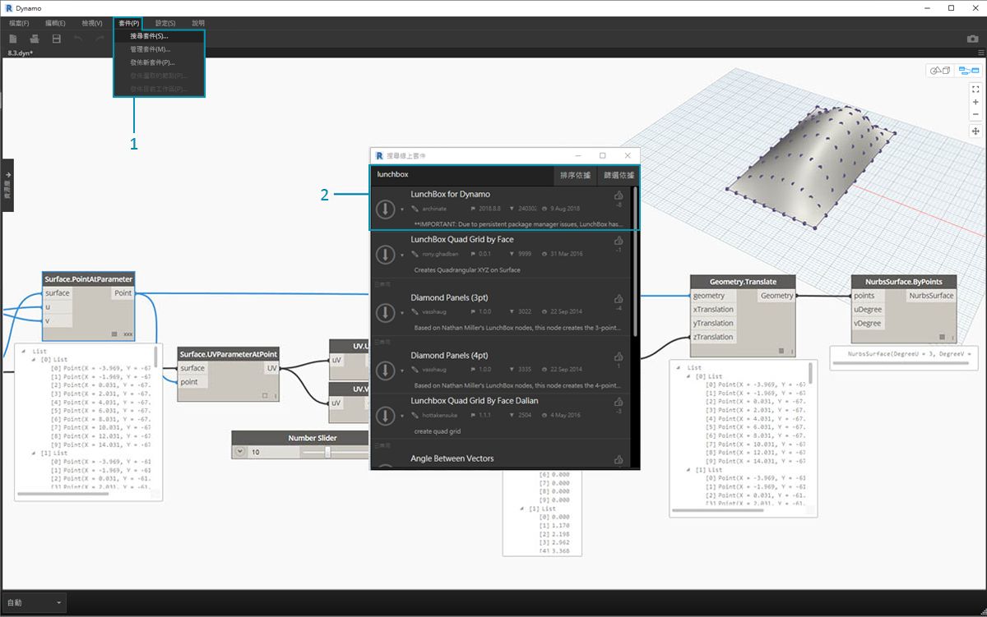Open the run mode dropdown set to 自動

(34, 602)
